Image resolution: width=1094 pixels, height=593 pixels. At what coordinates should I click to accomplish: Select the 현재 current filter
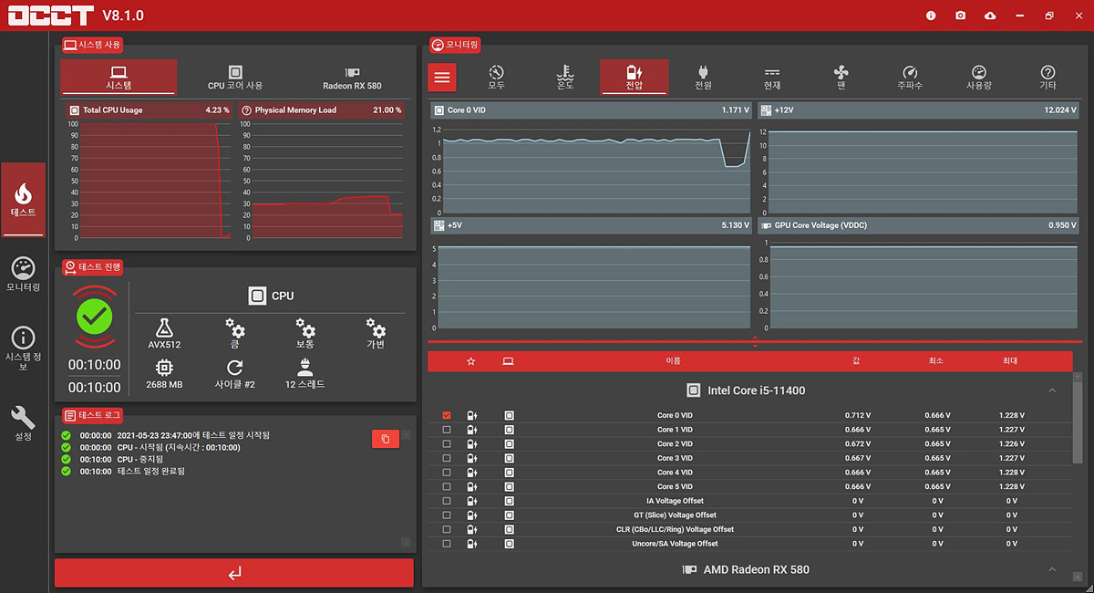tap(772, 78)
